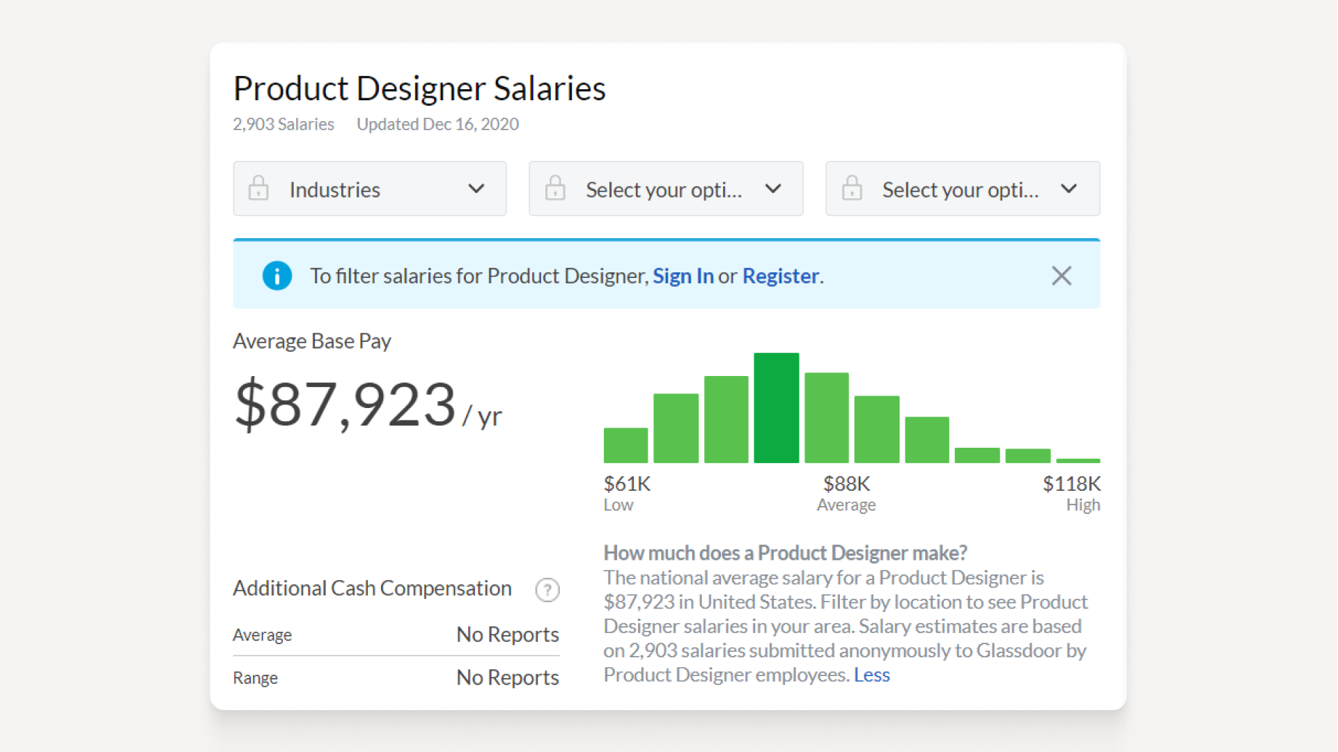Click the blue info icon in the banner

[277, 275]
